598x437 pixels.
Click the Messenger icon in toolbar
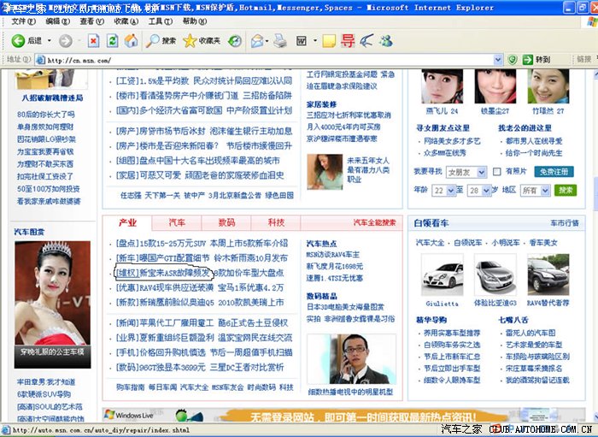pos(386,40)
